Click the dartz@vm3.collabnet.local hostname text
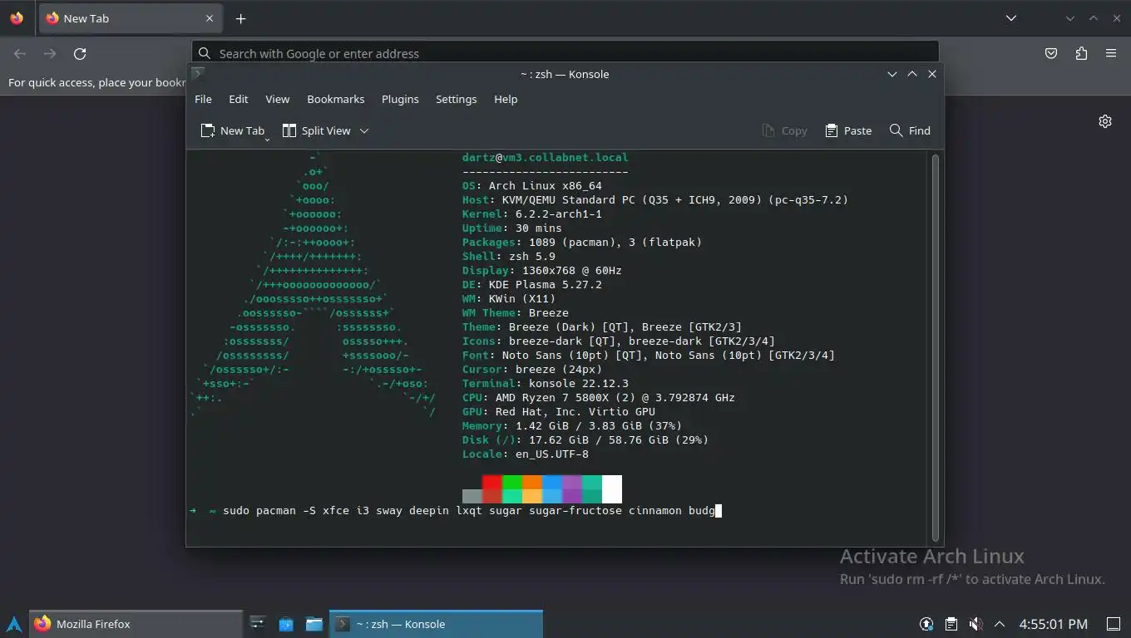This screenshot has height=638, width=1131. coord(546,158)
